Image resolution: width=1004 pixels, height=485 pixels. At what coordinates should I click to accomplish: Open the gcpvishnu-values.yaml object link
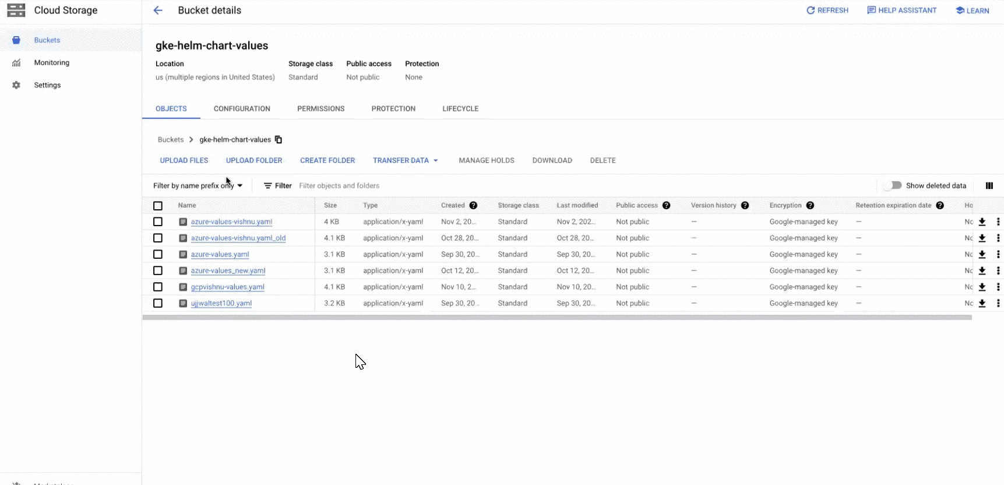(227, 287)
